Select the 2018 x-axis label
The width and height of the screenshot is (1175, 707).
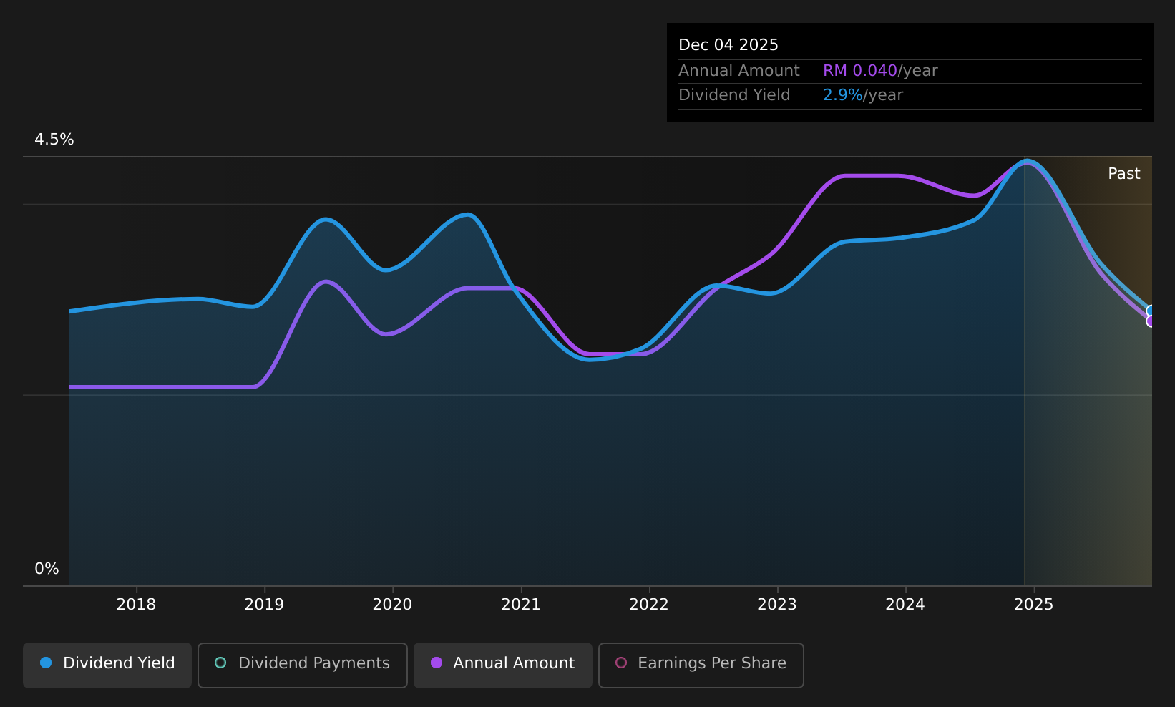pos(136,605)
